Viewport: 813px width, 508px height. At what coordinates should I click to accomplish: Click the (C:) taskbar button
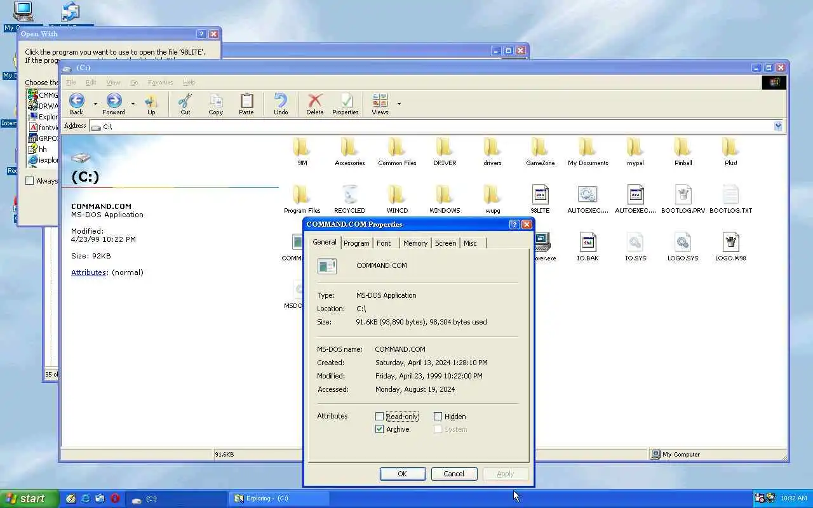coord(176,498)
